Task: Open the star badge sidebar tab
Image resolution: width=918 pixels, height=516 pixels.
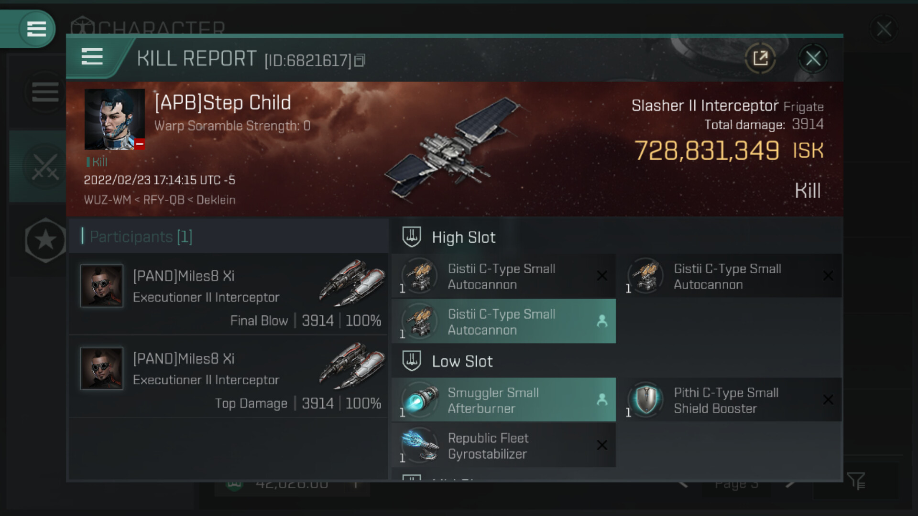Action: point(45,240)
